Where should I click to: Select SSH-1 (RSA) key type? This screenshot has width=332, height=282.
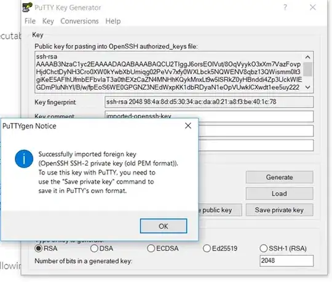[263, 248]
